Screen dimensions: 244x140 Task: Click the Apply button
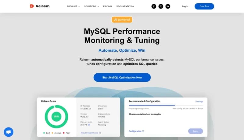(x=196, y=131)
